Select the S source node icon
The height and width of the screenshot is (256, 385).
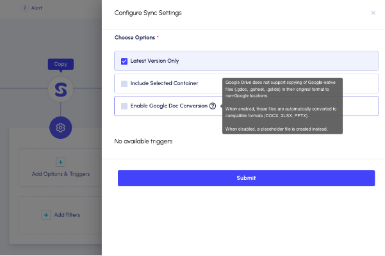[61, 90]
